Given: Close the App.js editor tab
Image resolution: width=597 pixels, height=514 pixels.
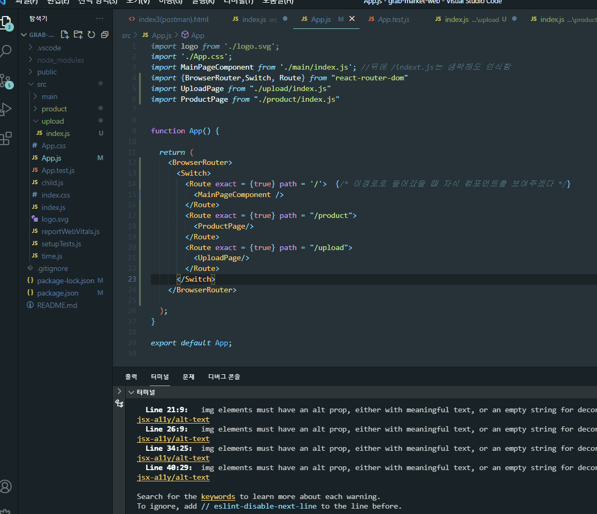Looking at the screenshot, I should [x=352, y=19].
